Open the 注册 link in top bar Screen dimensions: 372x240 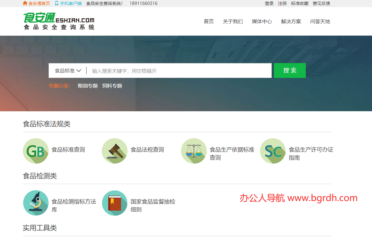coord(282,3)
